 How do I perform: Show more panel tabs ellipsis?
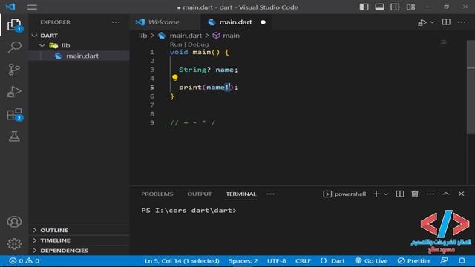point(270,194)
